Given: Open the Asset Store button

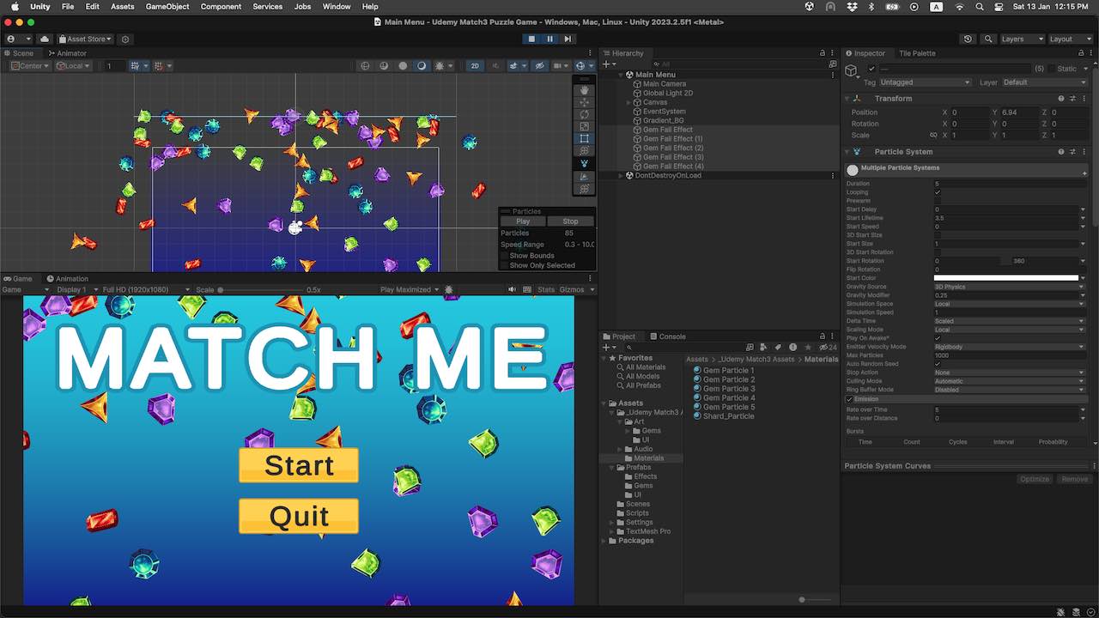Looking at the screenshot, I should [x=85, y=39].
